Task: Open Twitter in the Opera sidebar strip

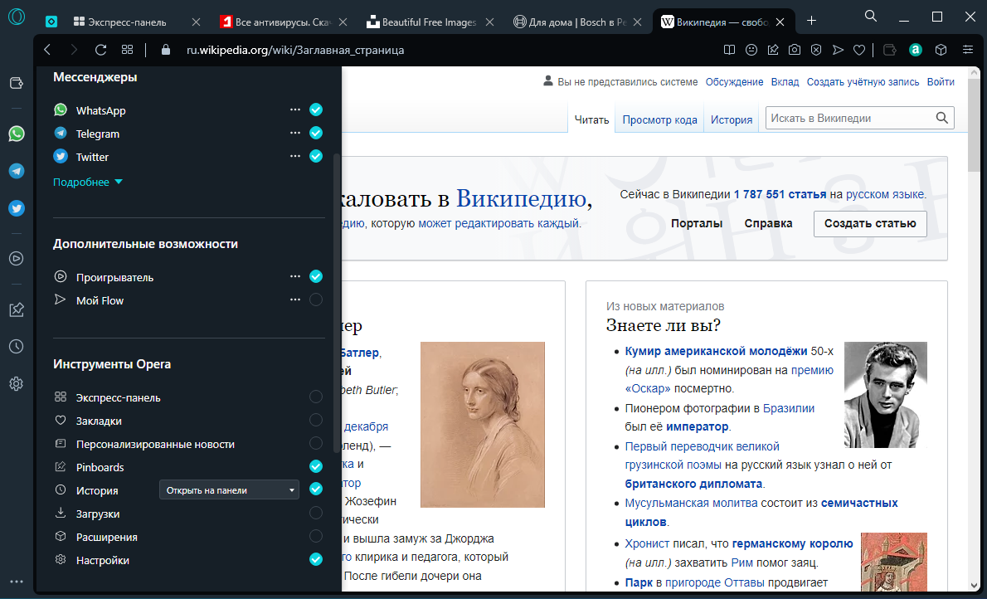Action: click(x=17, y=208)
